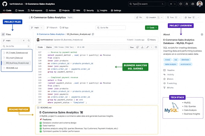Open the database topic tag

tap(185, 60)
